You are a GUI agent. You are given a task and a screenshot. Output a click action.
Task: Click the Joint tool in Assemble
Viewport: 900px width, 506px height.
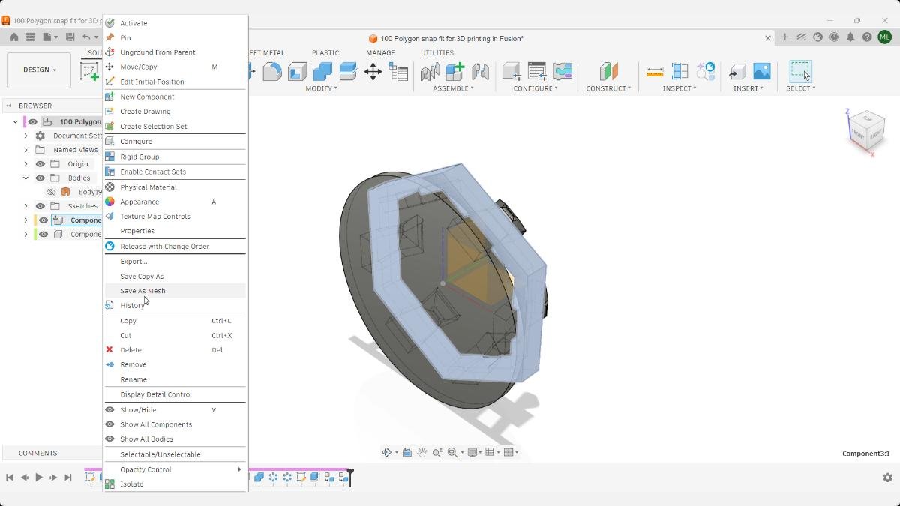(430, 71)
